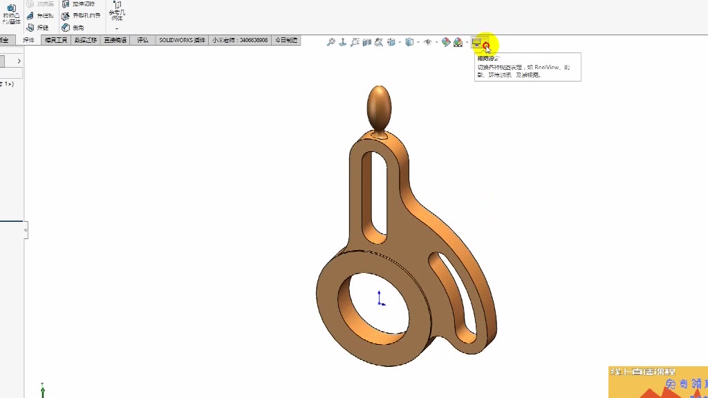This screenshot has width=708, height=398.
Task: Open the View Orientation cube icon
Action: (x=390, y=43)
